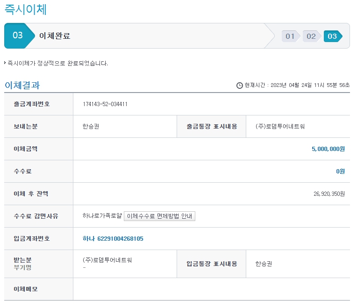Select the step 01 progress indicator
The height and width of the screenshot is (308, 357).
(x=290, y=36)
